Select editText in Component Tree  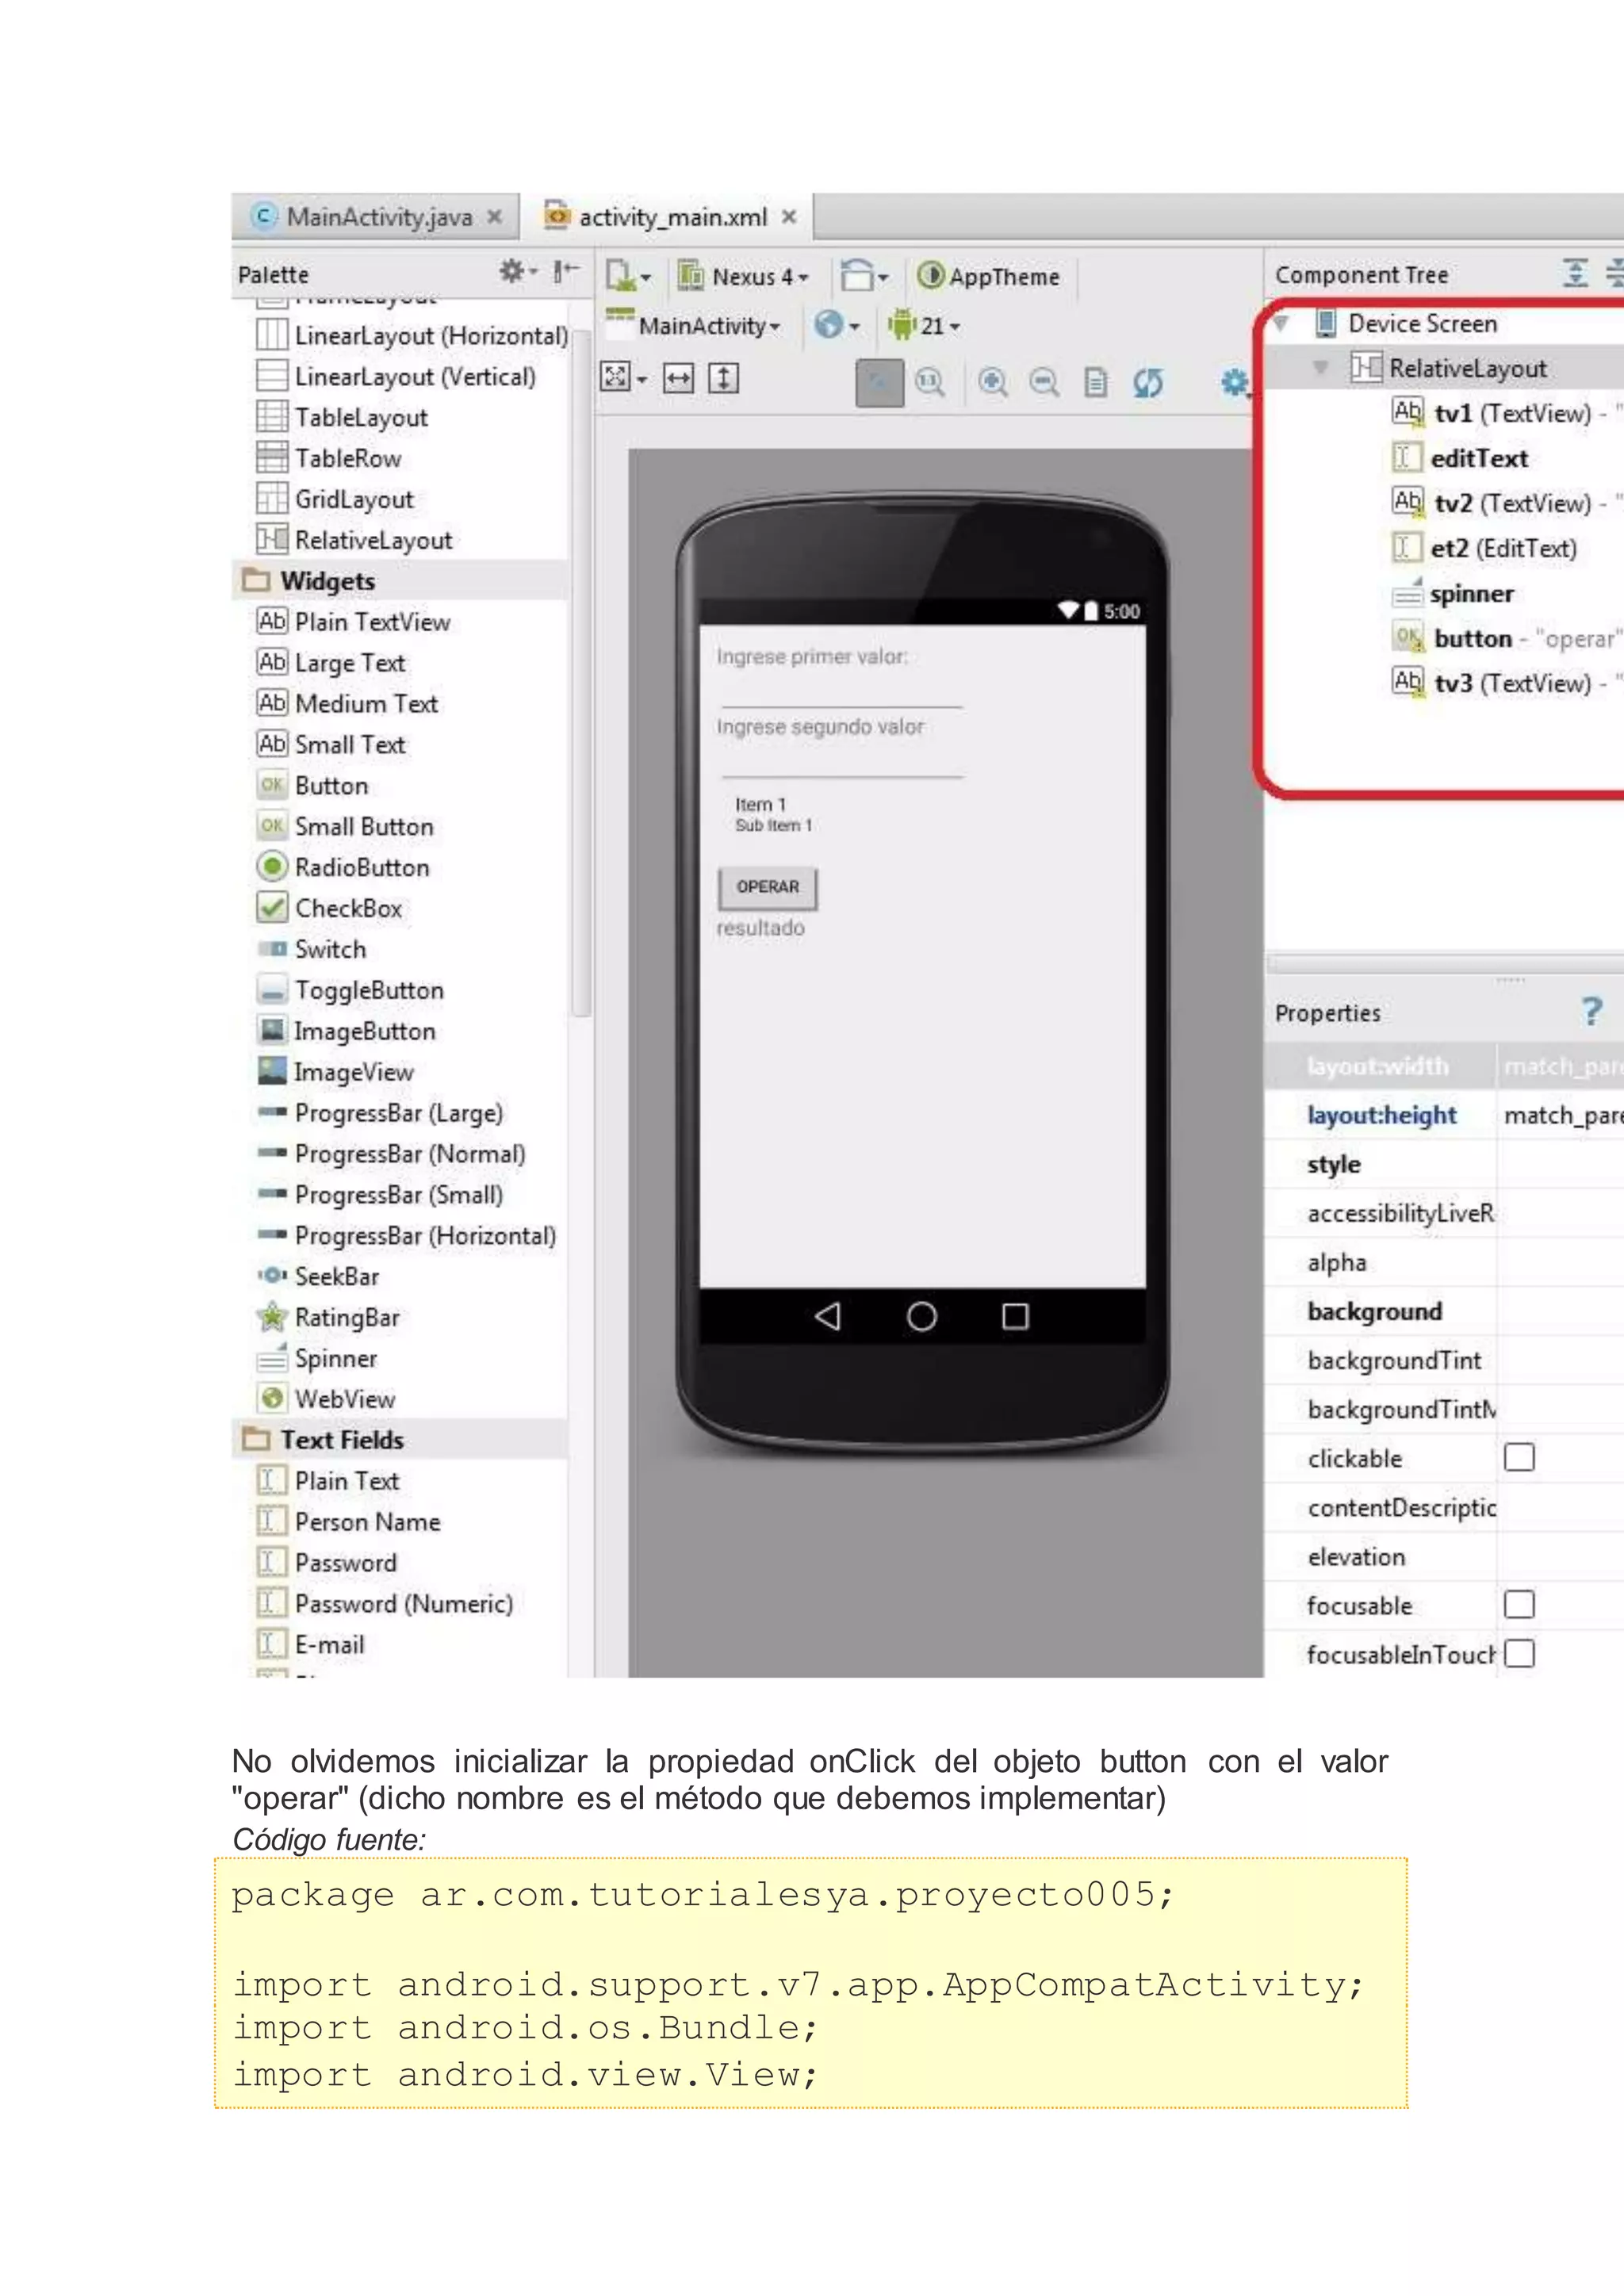click(x=1460, y=458)
